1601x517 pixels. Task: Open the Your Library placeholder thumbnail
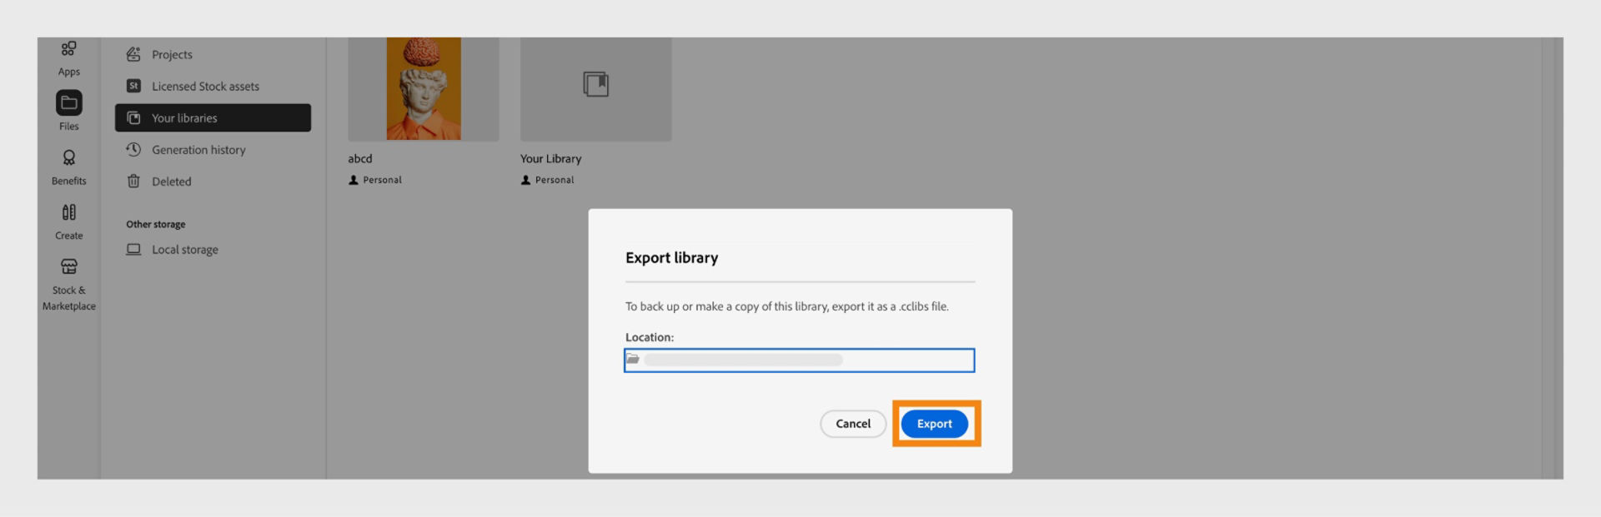tap(596, 89)
